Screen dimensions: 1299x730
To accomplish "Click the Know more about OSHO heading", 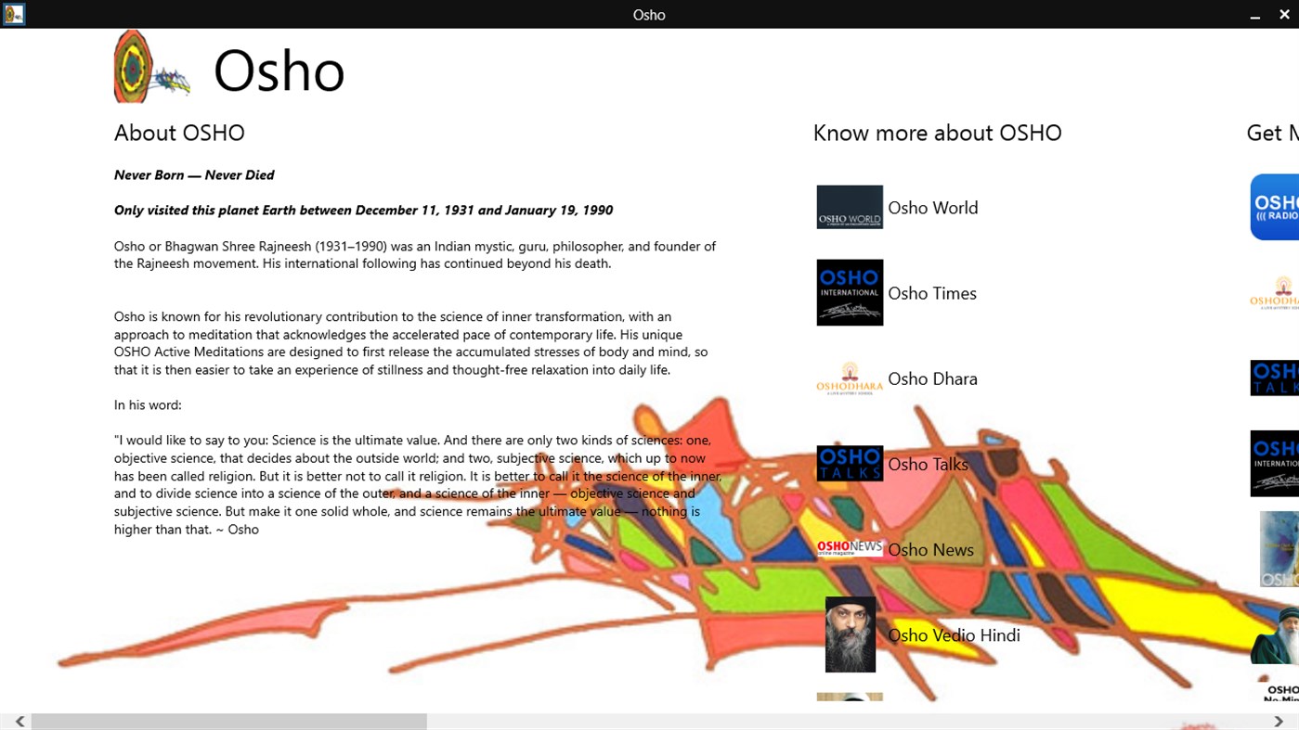I will (x=937, y=133).
